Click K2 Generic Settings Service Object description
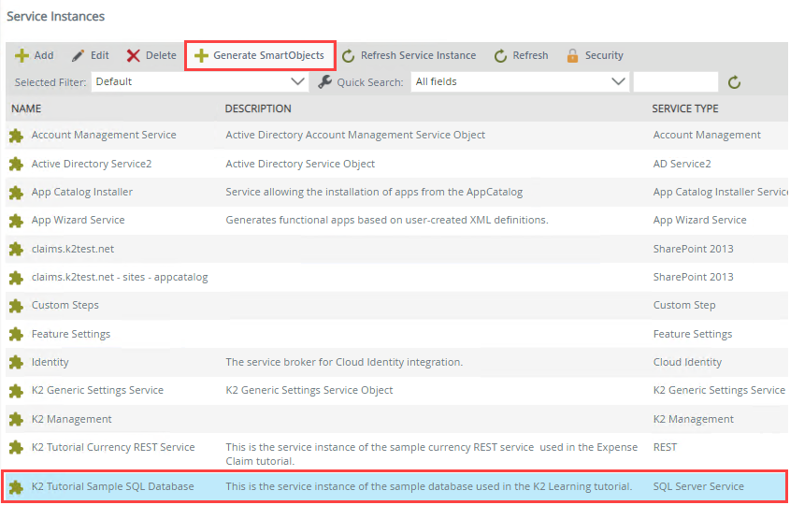This screenshot has width=790, height=505. 309,390
